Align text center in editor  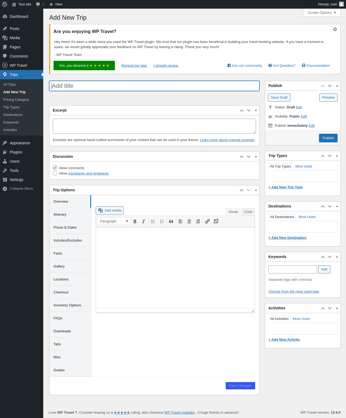[x=189, y=221]
